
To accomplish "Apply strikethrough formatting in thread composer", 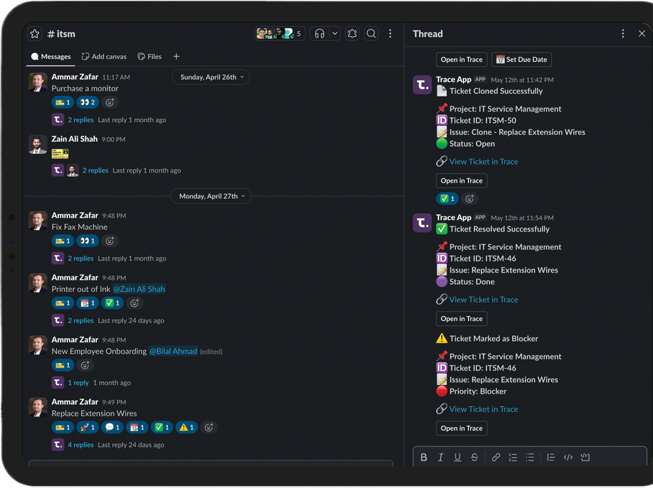I will (474, 457).
